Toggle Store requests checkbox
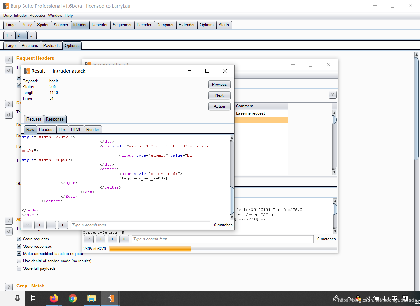Image resolution: width=420 pixels, height=306 pixels. [x=19, y=239]
